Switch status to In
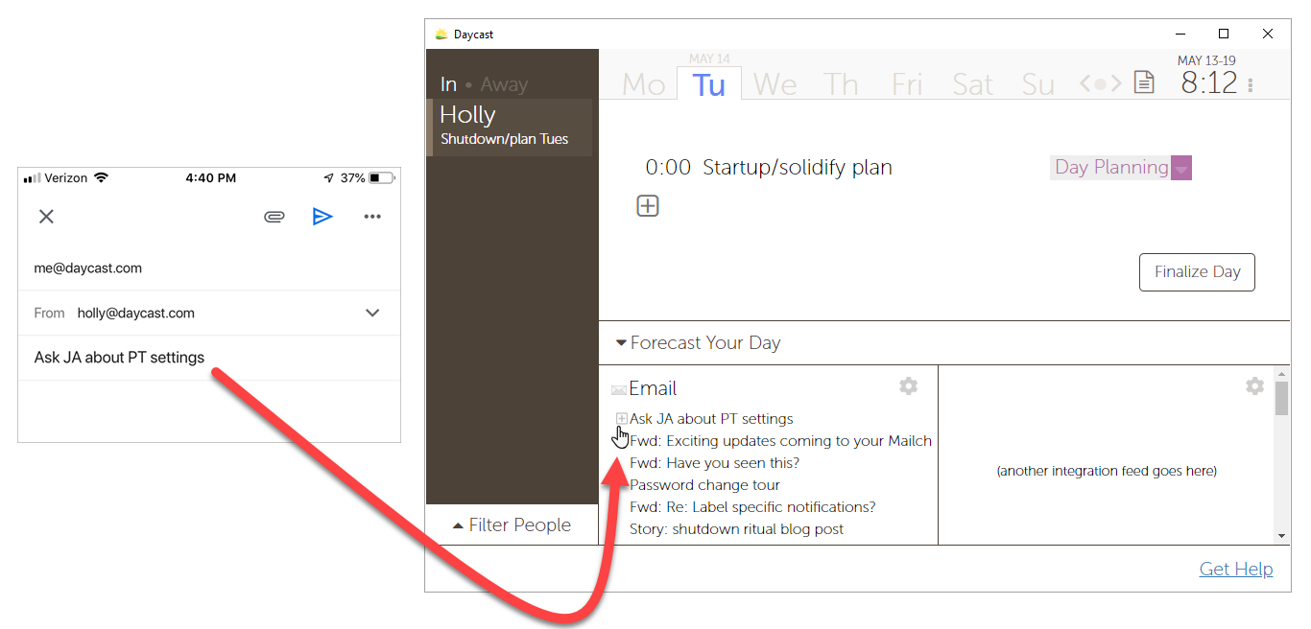Viewport: 1311px width, 629px height. (448, 84)
